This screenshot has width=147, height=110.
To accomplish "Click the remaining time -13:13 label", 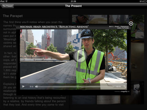I will coord(118,86).
